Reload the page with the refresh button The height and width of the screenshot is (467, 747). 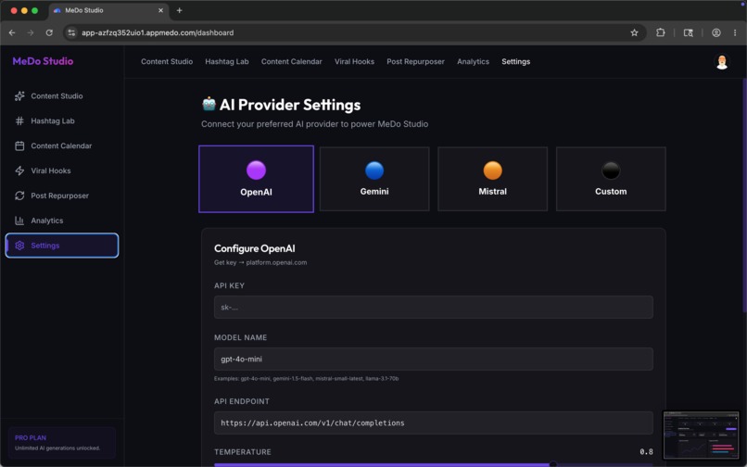(49, 32)
